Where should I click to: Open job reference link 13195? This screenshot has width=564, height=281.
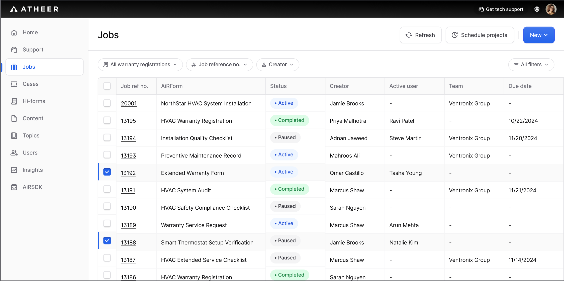129,121
